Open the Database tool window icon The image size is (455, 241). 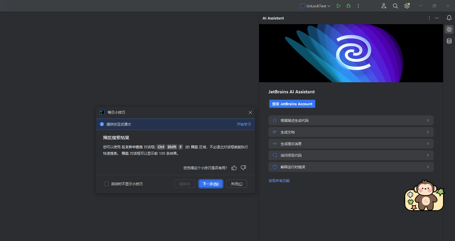[449, 41]
